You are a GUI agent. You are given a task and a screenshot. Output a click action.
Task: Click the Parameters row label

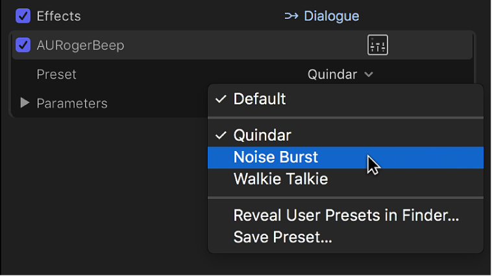click(72, 103)
